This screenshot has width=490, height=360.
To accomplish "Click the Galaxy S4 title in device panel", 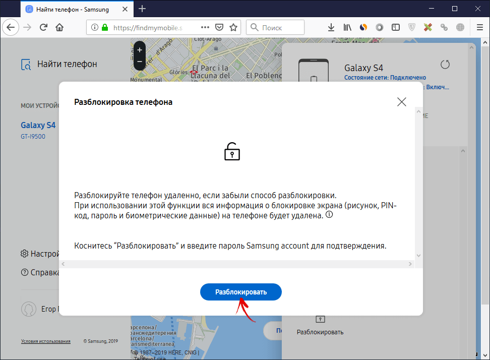I will (364, 68).
